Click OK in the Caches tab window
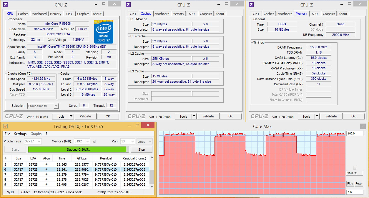The width and height of the screenshot is (369, 198). point(231,116)
